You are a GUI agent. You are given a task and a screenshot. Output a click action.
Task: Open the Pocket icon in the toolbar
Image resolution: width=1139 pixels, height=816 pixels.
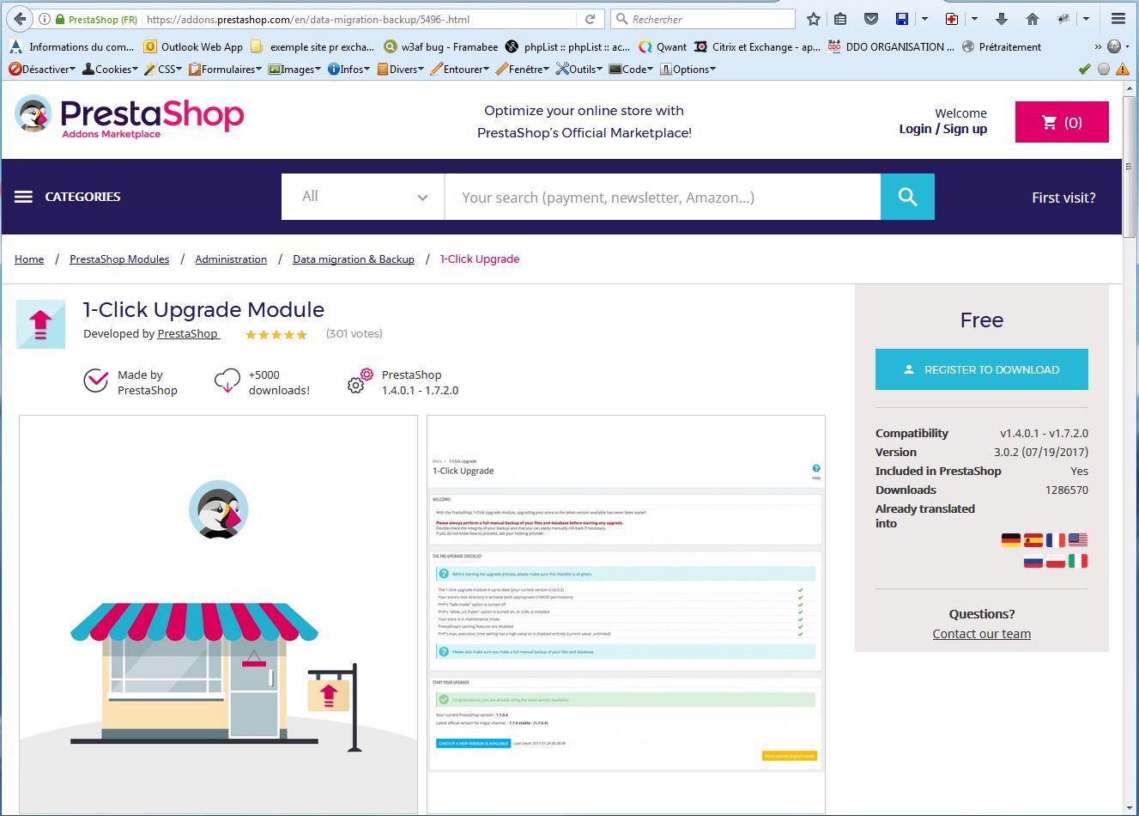click(870, 19)
